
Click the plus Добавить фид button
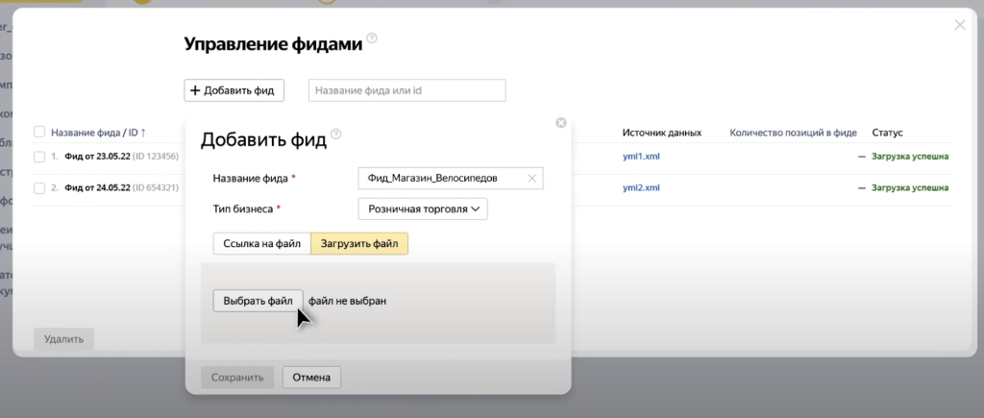pos(234,90)
